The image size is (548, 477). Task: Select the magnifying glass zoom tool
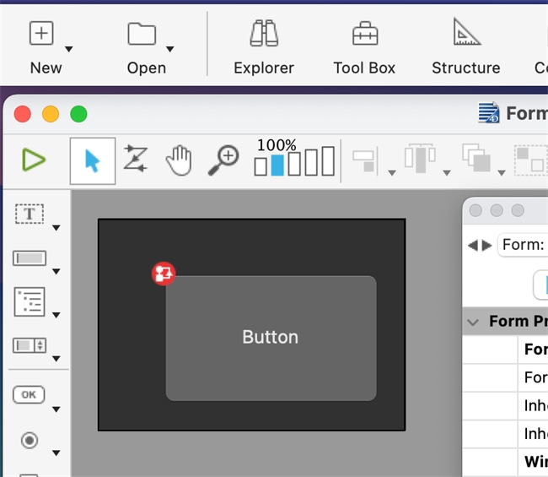[x=224, y=159]
